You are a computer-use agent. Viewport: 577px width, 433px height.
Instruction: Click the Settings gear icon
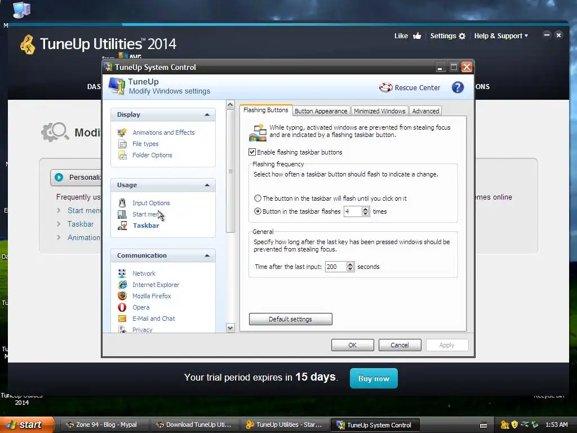pyautogui.click(x=462, y=36)
